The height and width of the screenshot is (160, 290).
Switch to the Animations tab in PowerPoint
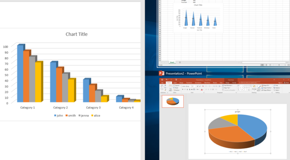198,83
